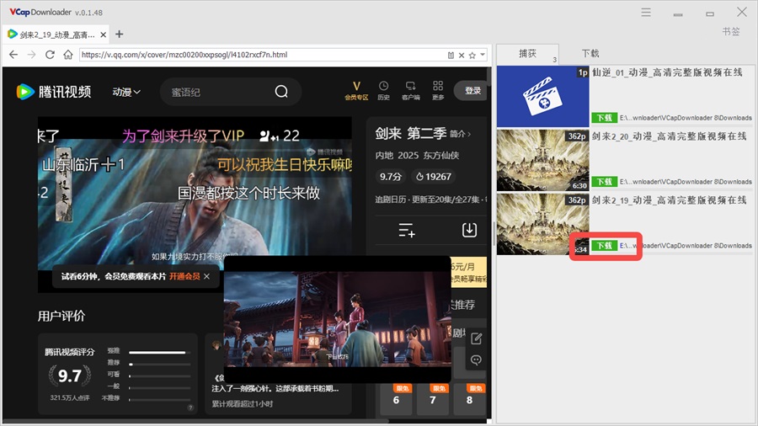Image resolution: width=758 pixels, height=426 pixels.
Task: Open the home page icon
Action: point(68,55)
